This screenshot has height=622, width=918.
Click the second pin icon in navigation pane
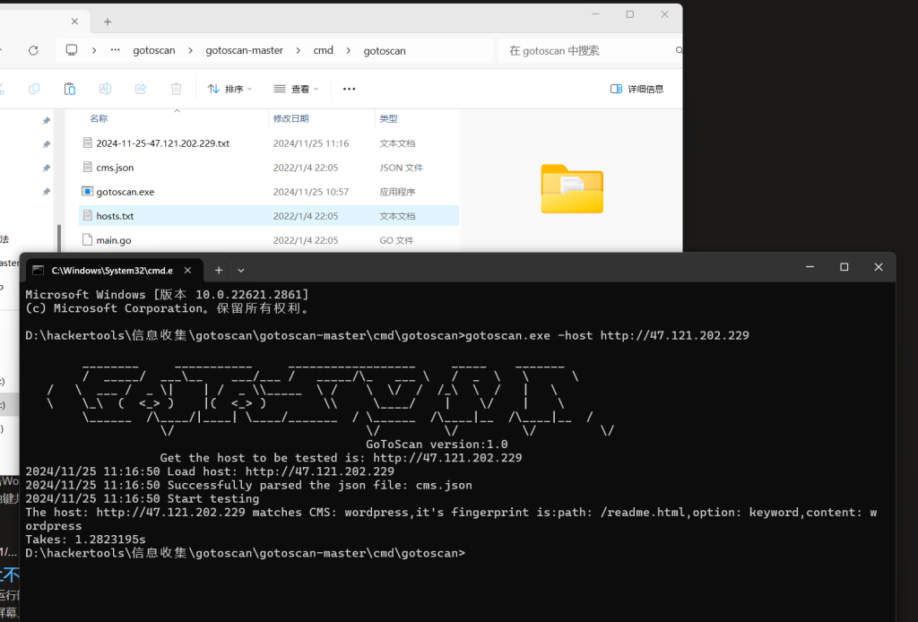(x=47, y=144)
